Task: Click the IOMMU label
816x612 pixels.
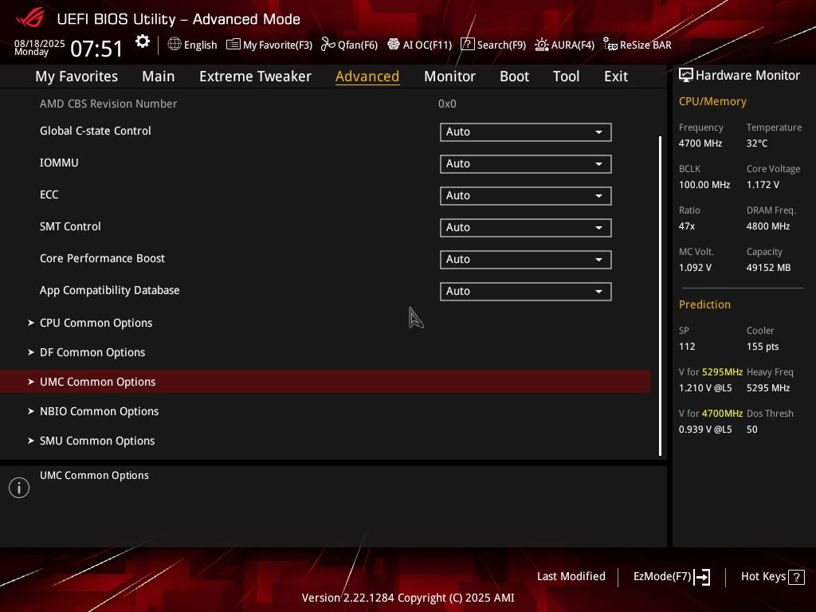Action: pyautogui.click(x=59, y=163)
